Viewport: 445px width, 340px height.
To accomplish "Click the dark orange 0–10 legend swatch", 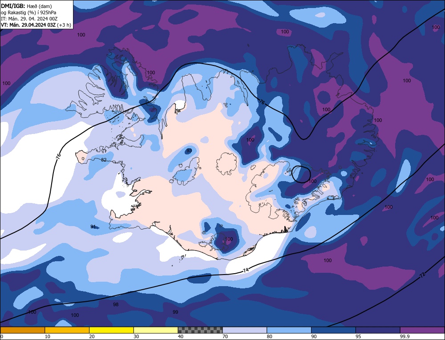I will point(22,330).
